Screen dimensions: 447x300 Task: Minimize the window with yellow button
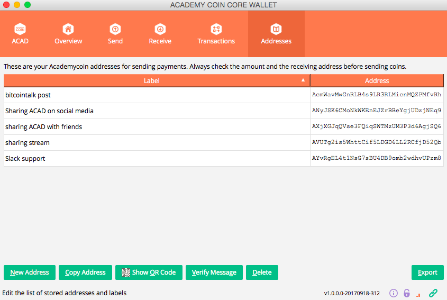coord(17,5)
